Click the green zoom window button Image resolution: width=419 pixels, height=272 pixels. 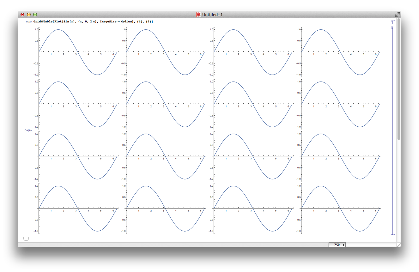coord(35,15)
